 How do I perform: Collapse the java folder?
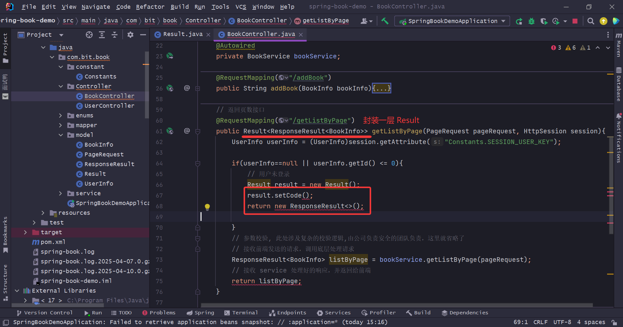click(43, 47)
